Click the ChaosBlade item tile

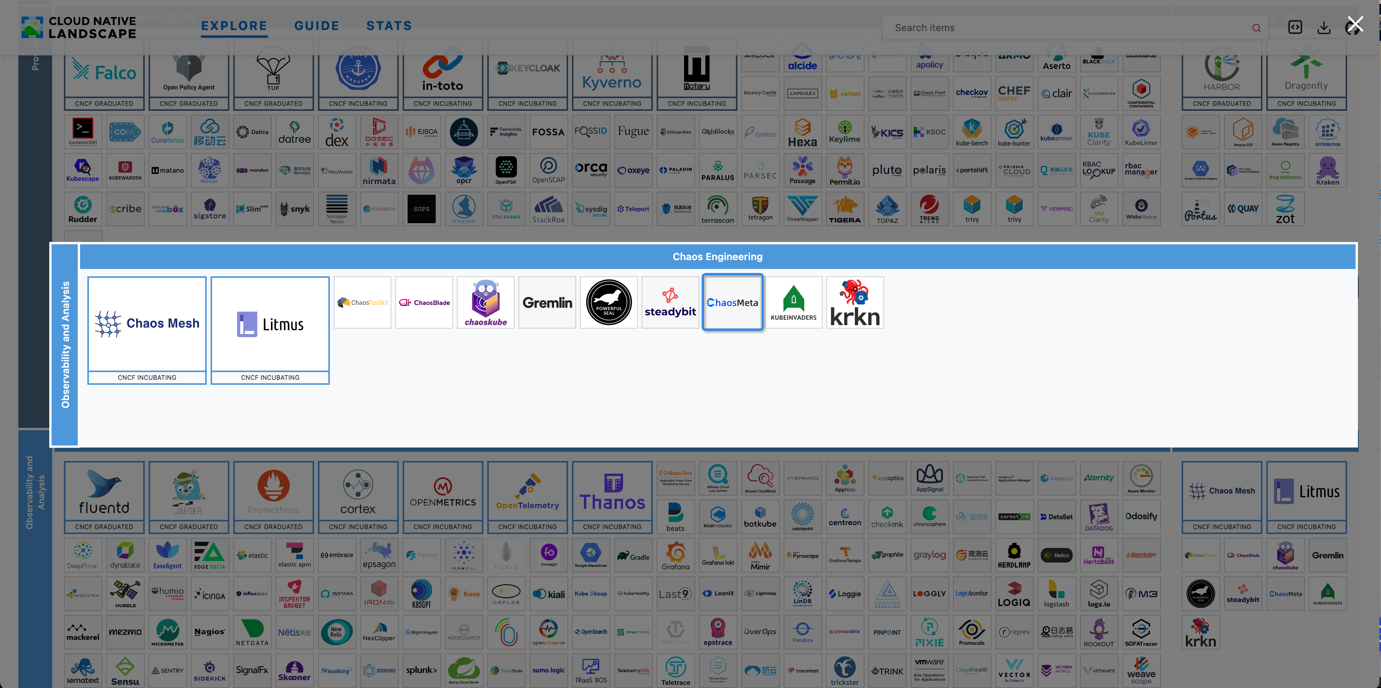click(424, 302)
